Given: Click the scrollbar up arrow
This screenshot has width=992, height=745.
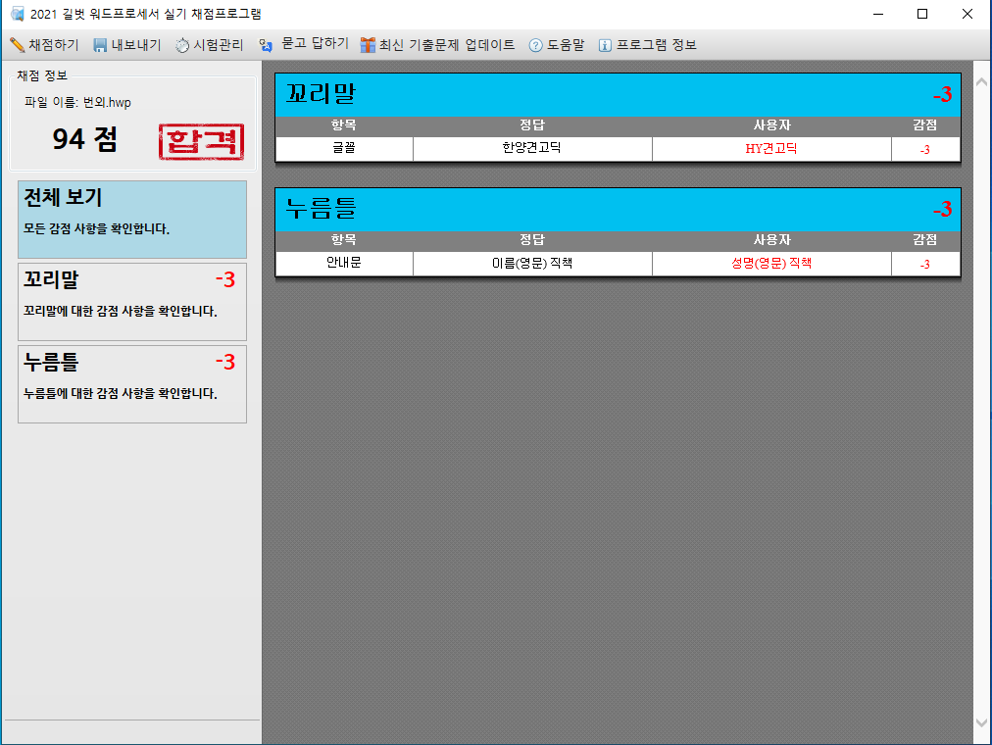Looking at the screenshot, I should (x=982, y=85).
